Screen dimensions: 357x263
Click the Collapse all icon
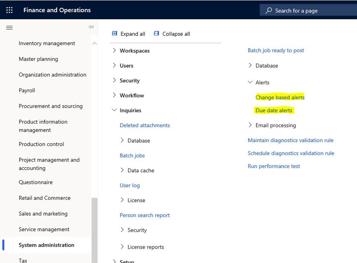click(157, 34)
